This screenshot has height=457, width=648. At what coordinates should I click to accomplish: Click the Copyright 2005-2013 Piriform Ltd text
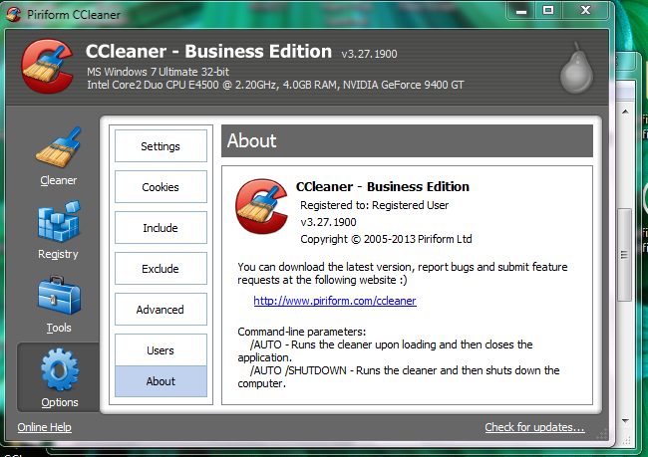[386, 239]
